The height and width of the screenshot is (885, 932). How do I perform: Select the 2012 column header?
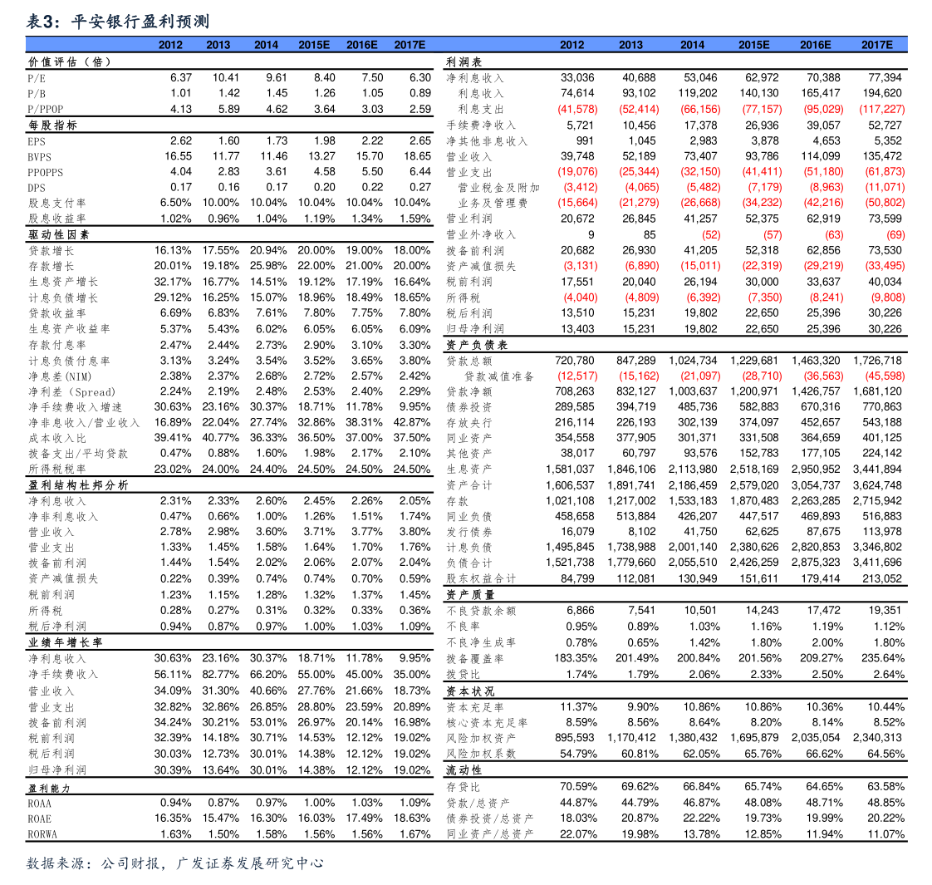(x=170, y=45)
